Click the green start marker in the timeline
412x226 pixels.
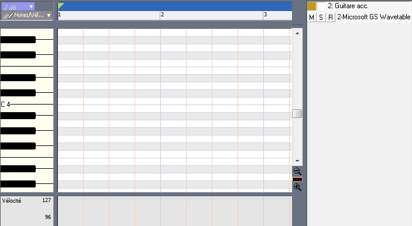tap(60, 6)
